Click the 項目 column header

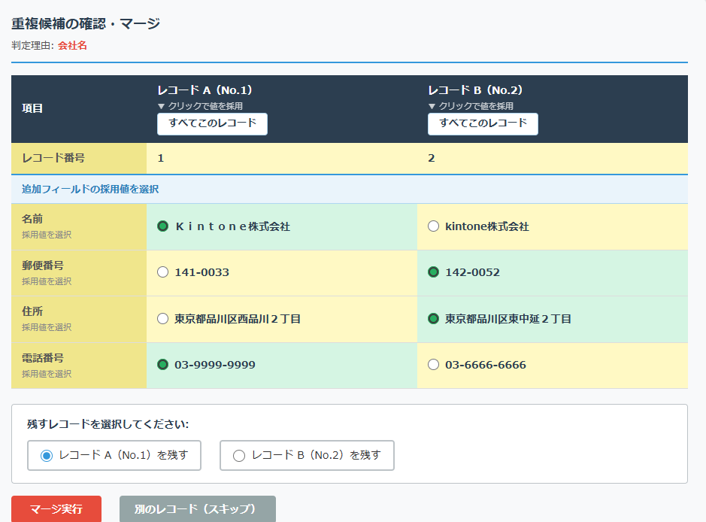pos(32,108)
